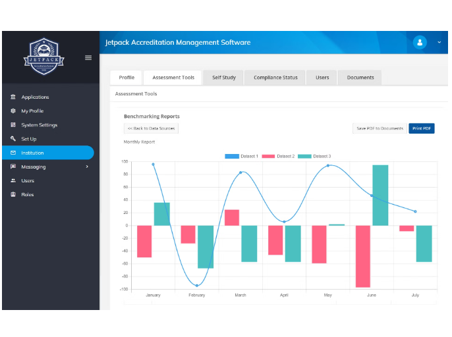This screenshot has height=337, width=452.
Task: Click the System Settings icon
Action: click(x=13, y=124)
